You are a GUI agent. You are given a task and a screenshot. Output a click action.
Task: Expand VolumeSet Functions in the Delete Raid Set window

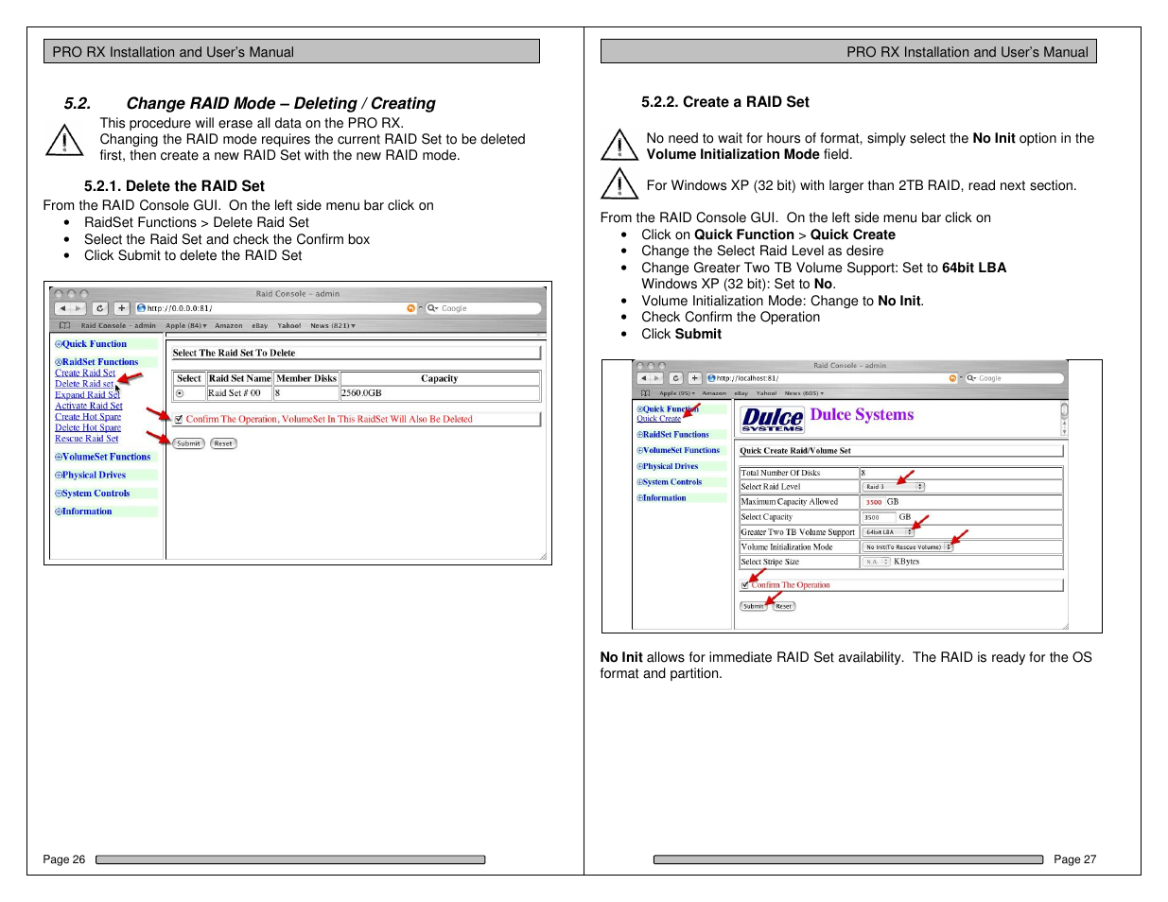pyautogui.click(x=103, y=457)
